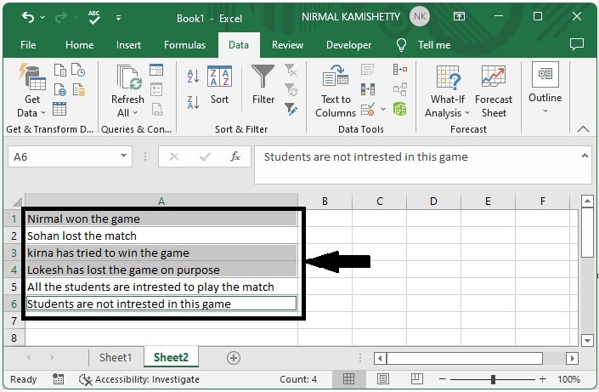Click macro recording status icon
The width and height of the screenshot is (599, 392).
[58, 379]
